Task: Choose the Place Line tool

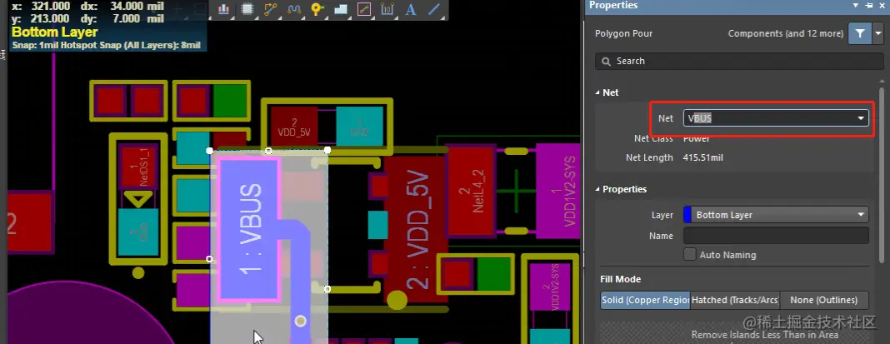Action: pos(433,9)
